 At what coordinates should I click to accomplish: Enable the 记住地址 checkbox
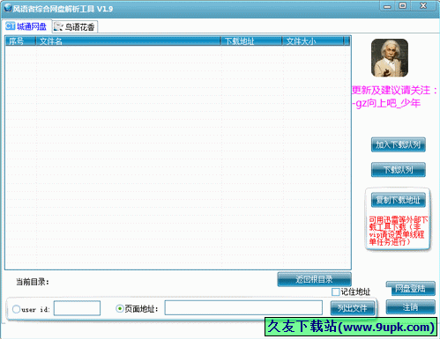coord(335,291)
